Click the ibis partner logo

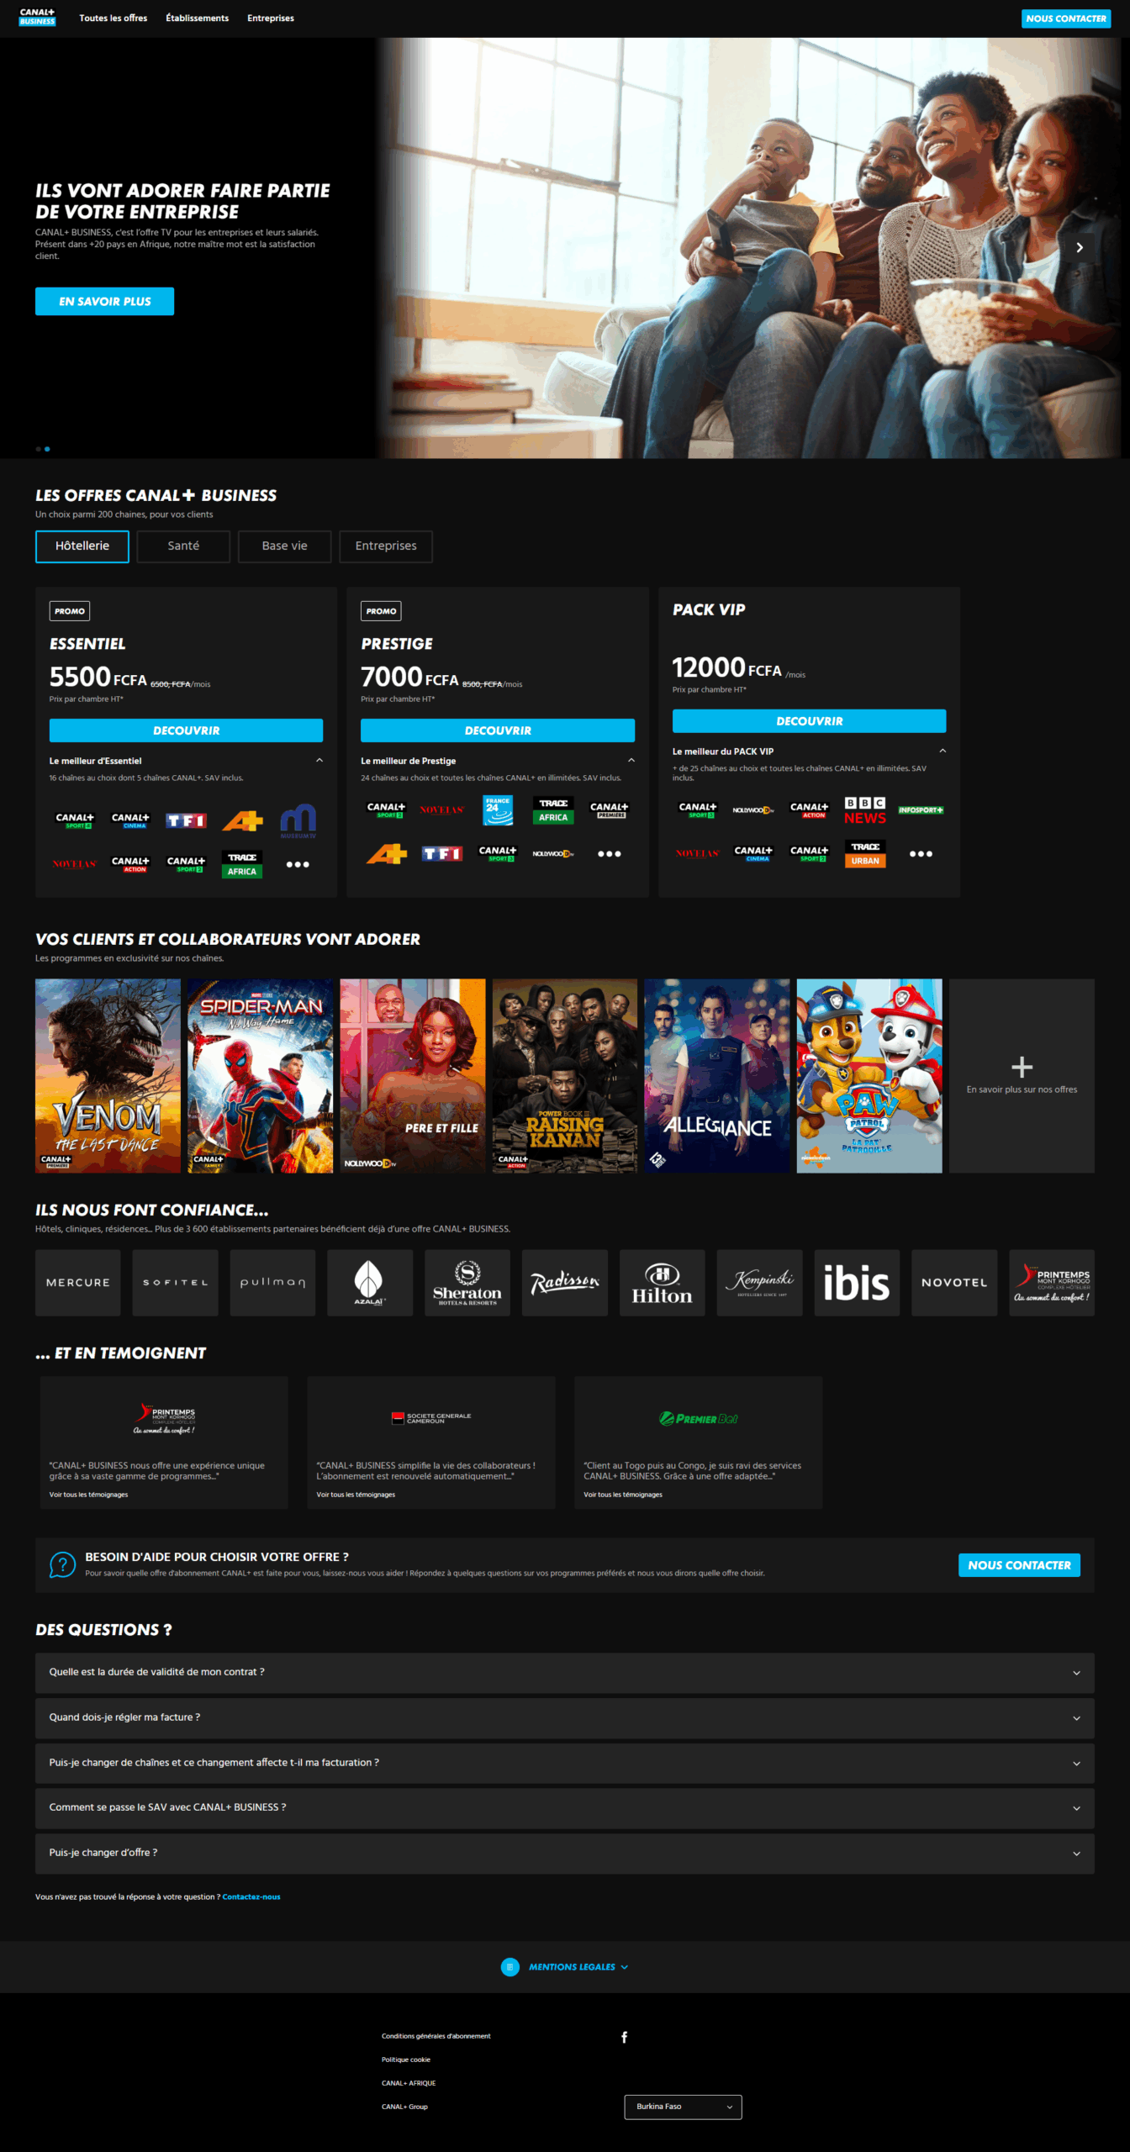coord(857,1283)
